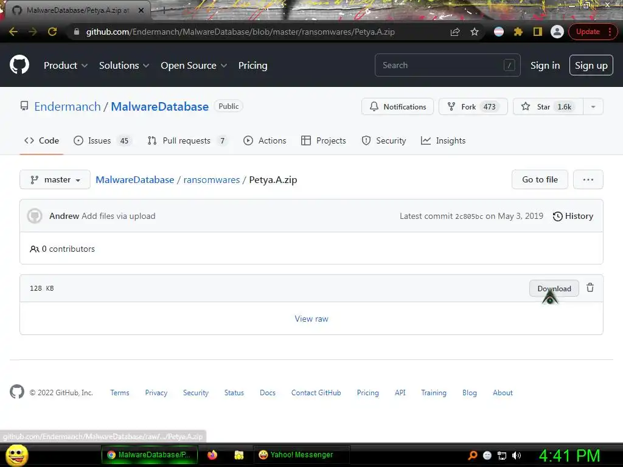Click the Notifications bell button

(x=397, y=106)
